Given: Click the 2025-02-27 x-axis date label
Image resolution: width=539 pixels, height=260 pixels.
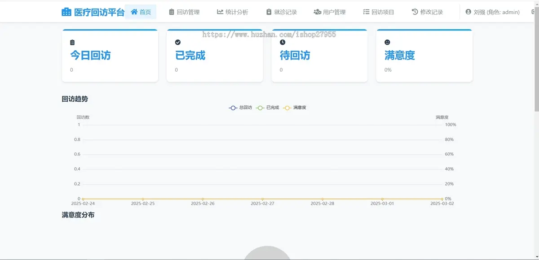Looking at the screenshot, I should coord(262,204).
